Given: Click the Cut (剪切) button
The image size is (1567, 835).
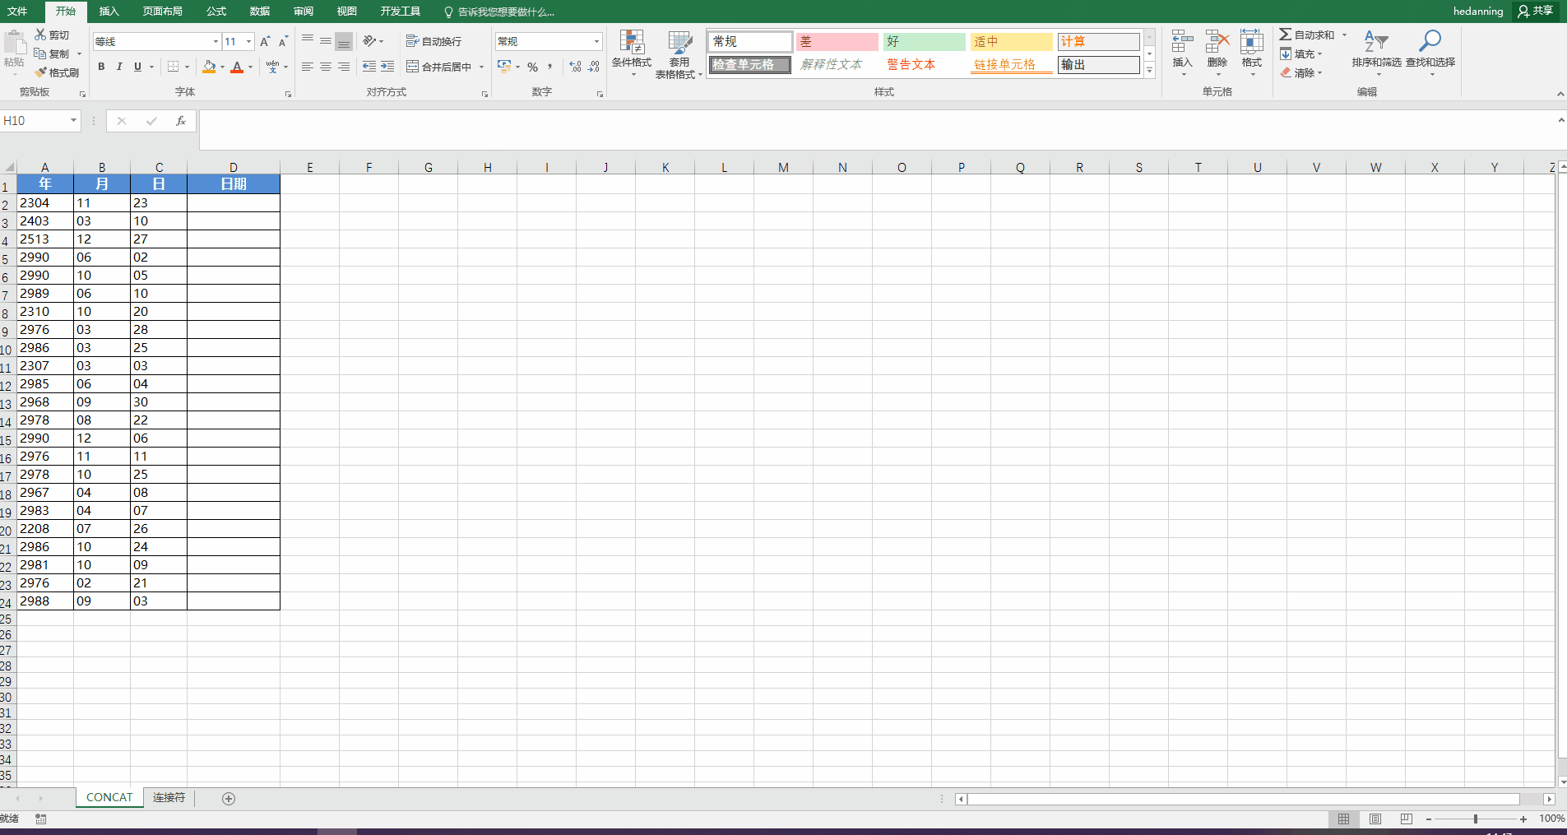Looking at the screenshot, I should [x=52, y=35].
